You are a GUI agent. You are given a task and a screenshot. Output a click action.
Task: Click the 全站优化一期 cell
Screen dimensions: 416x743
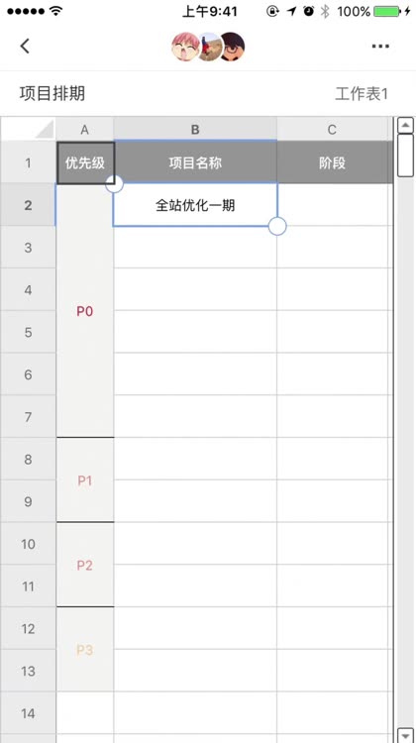195,205
